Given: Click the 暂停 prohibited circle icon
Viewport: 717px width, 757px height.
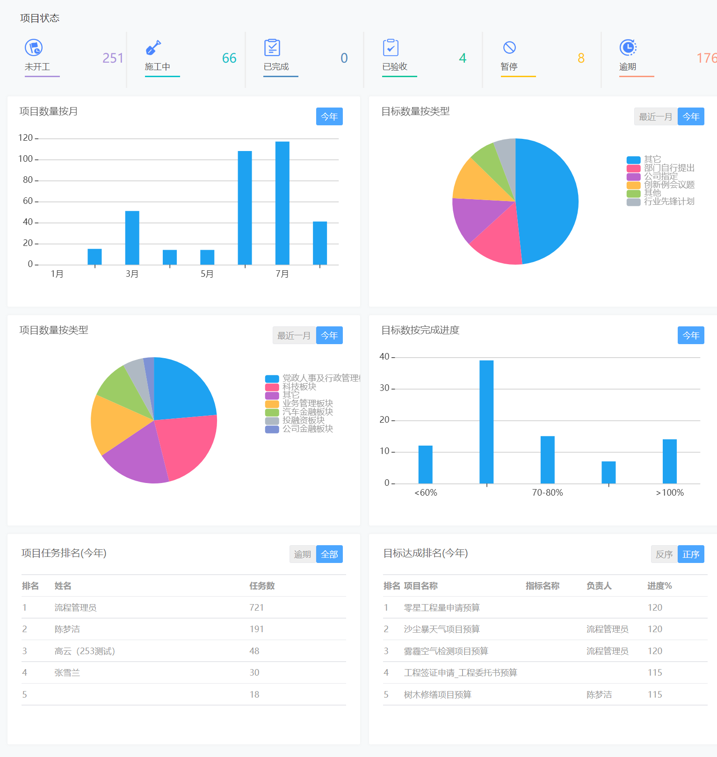Looking at the screenshot, I should [x=509, y=48].
